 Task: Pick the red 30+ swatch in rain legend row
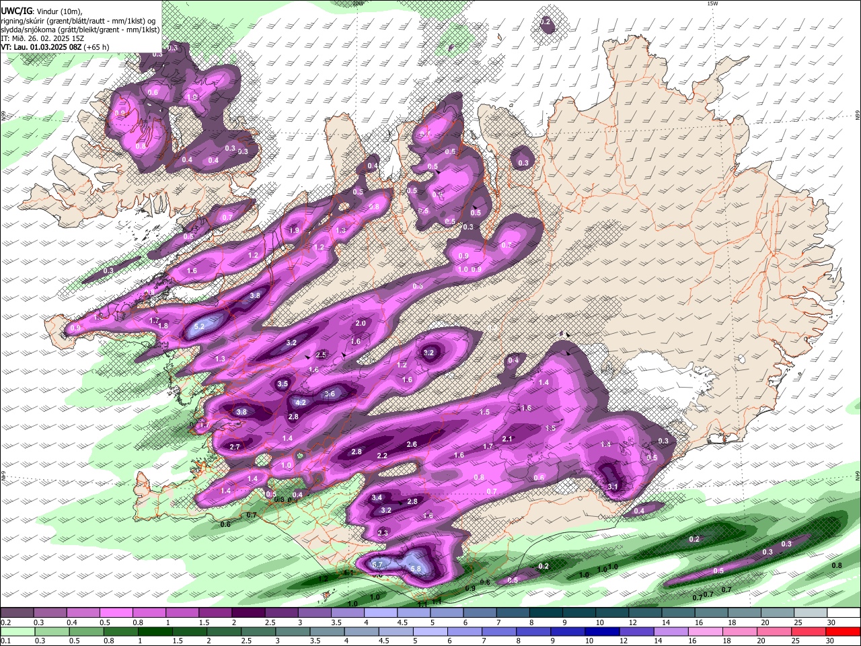click(x=844, y=631)
